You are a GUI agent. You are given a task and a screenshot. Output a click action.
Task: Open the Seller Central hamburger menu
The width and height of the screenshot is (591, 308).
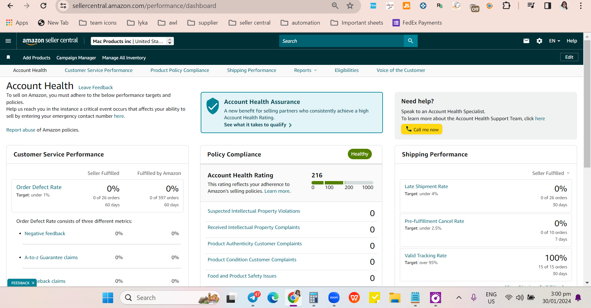pos(8,41)
